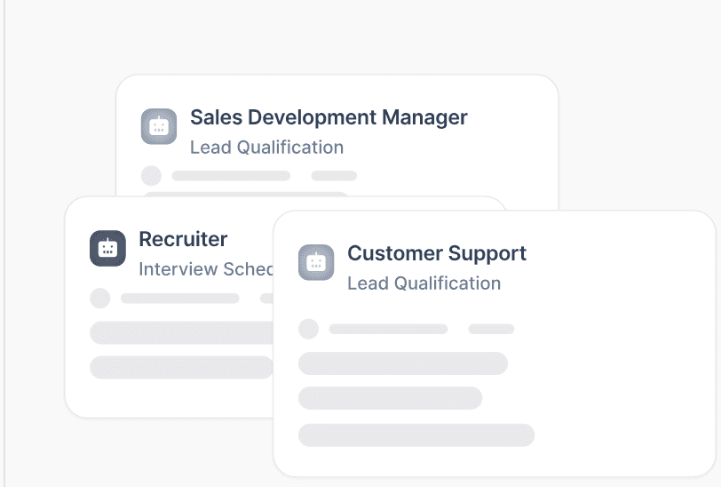Click the name placeholder bar in Customer Support card
The image size is (721, 487).
[x=388, y=329]
